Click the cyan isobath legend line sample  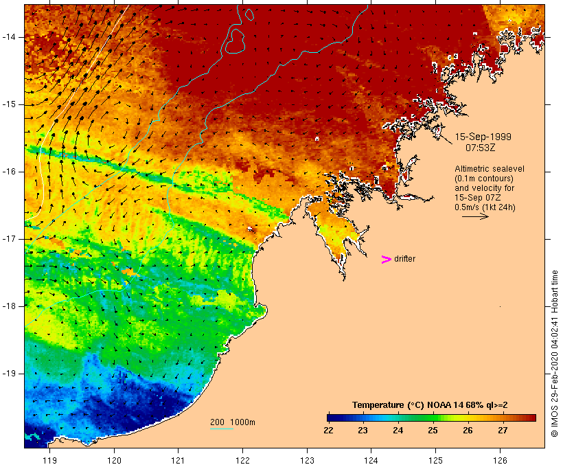pos(222,429)
